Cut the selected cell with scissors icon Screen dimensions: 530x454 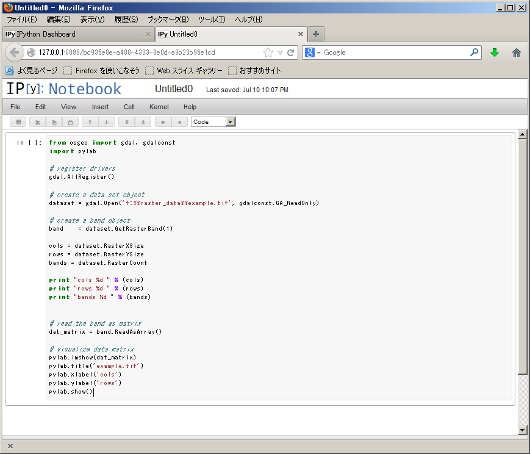tap(38, 122)
